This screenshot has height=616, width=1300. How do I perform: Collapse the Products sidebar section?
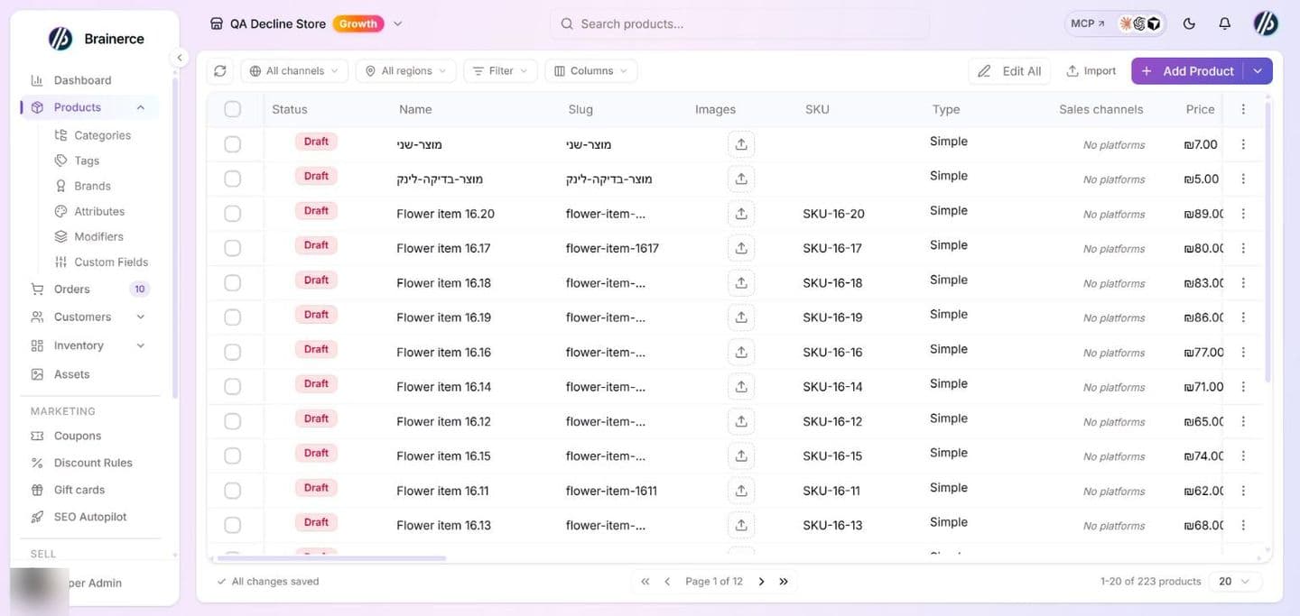(x=141, y=107)
